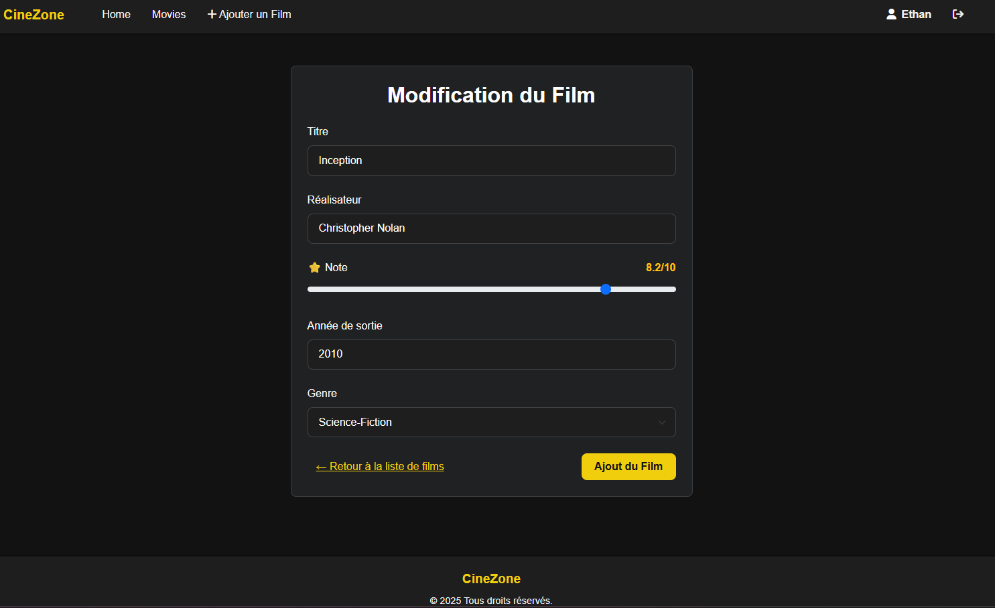
Task: Click the Réalisateur field with Christopher Nolan
Action: pyautogui.click(x=491, y=228)
